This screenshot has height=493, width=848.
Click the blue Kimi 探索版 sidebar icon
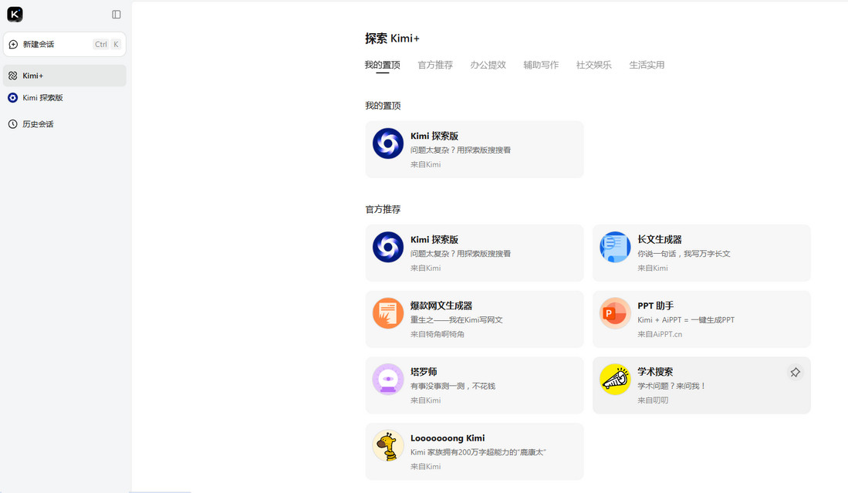click(x=13, y=98)
